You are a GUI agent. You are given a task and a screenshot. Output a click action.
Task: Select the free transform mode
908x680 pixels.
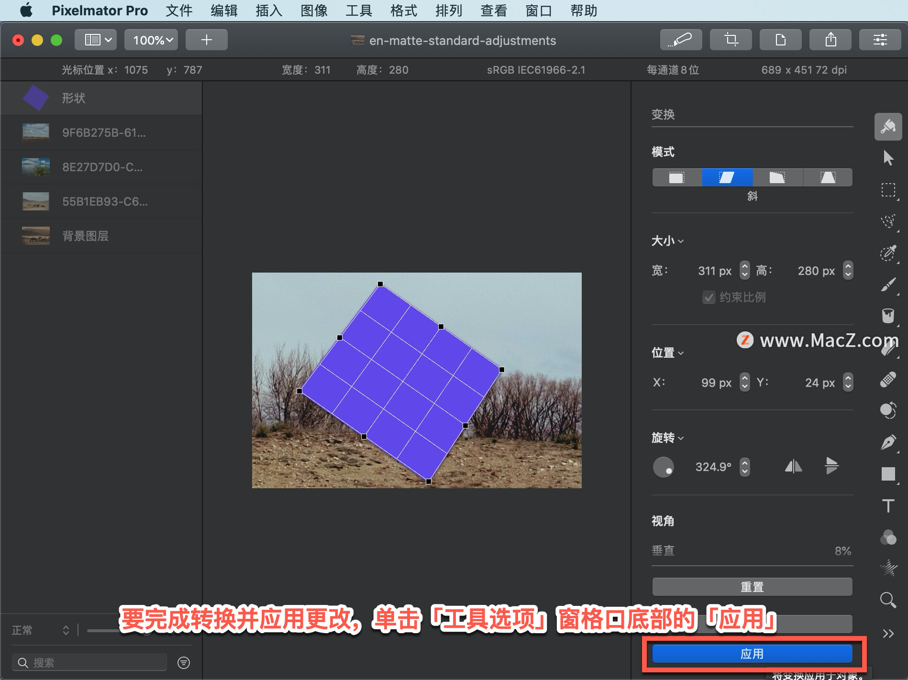(x=677, y=177)
